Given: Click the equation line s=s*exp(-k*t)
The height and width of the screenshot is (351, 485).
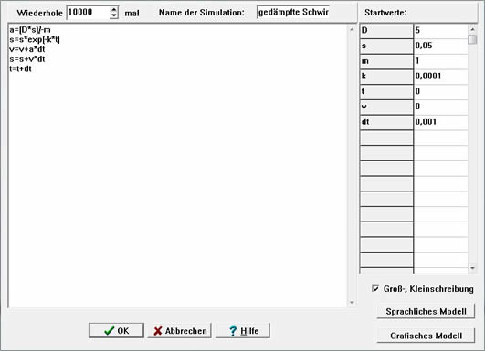Looking at the screenshot, I should pyautogui.click(x=35, y=39).
